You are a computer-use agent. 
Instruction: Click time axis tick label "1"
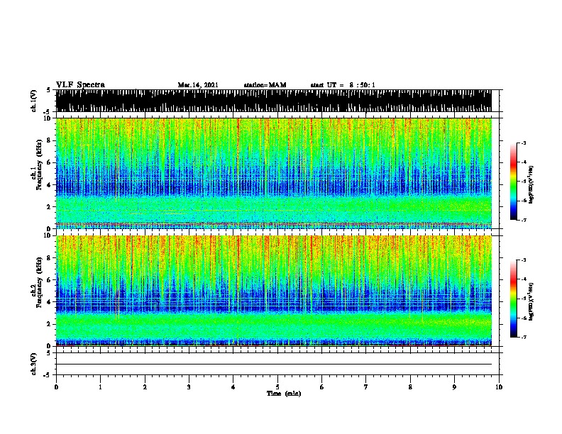pos(100,387)
